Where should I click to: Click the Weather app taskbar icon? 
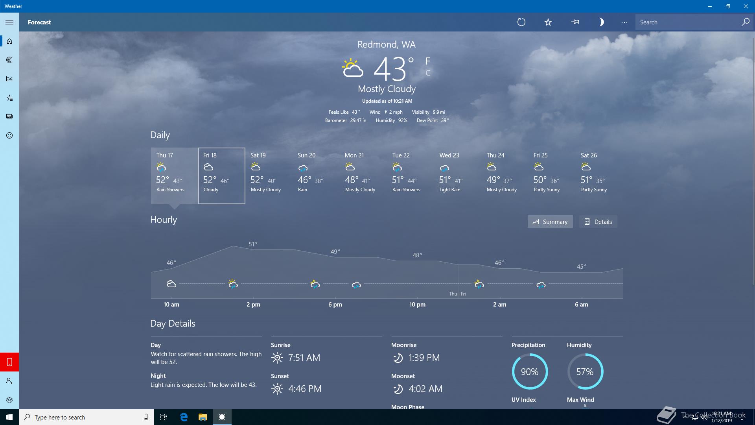coord(222,417)
